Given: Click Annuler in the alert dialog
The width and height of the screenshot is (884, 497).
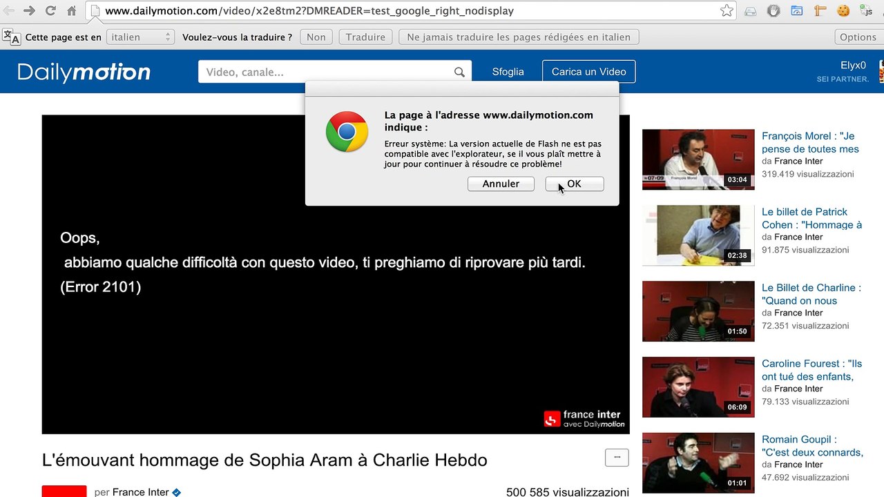Looking at the screenshot, I should tap(501, 184).
